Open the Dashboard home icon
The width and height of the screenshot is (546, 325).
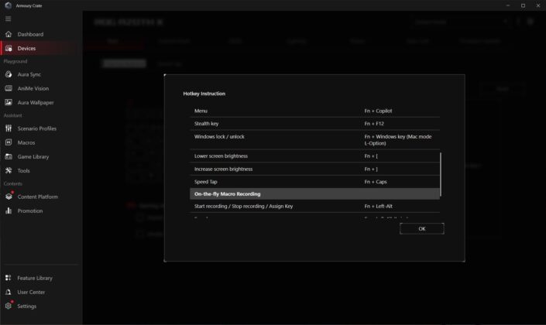[x=9, y=34]
